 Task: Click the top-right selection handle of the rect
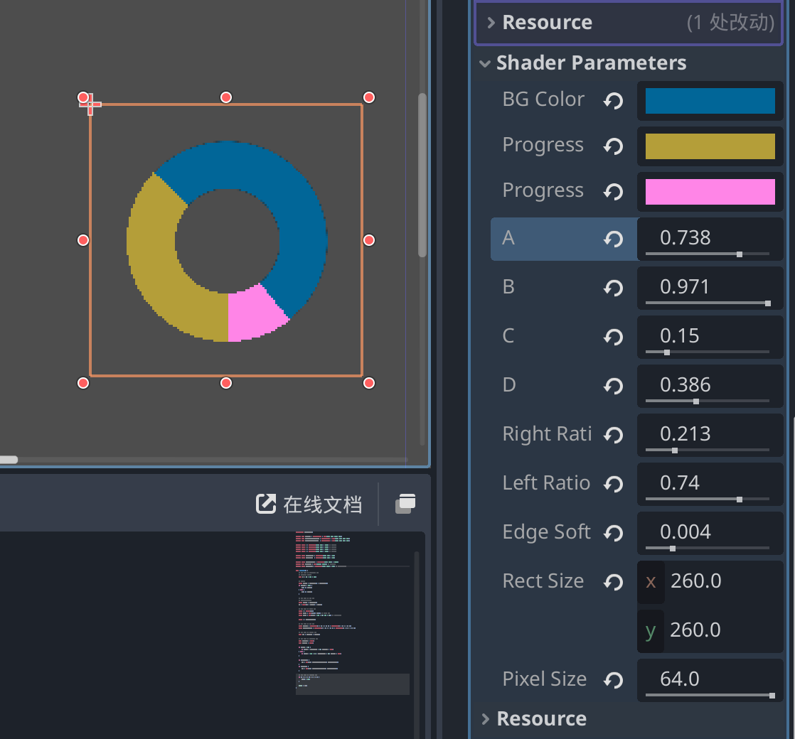[x=369, y=97]
